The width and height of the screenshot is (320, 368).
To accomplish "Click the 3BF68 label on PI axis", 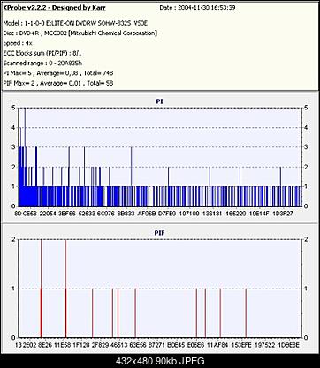I will (67, 214).
